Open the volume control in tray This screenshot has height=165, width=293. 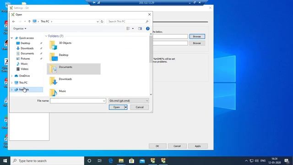(x=257, y=161)
